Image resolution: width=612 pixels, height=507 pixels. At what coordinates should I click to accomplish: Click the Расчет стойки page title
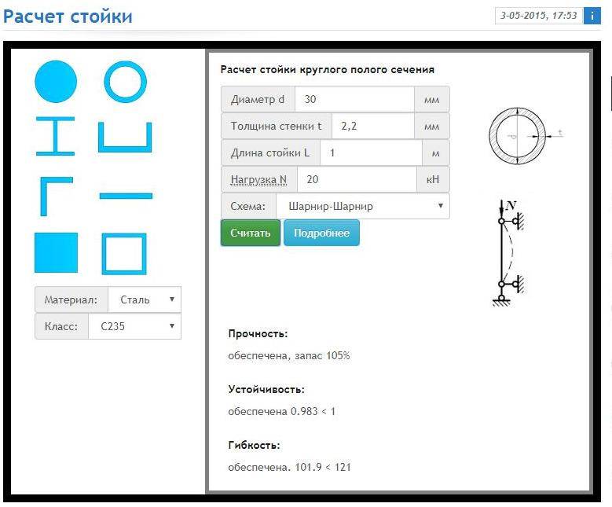(x=68, y=17)
